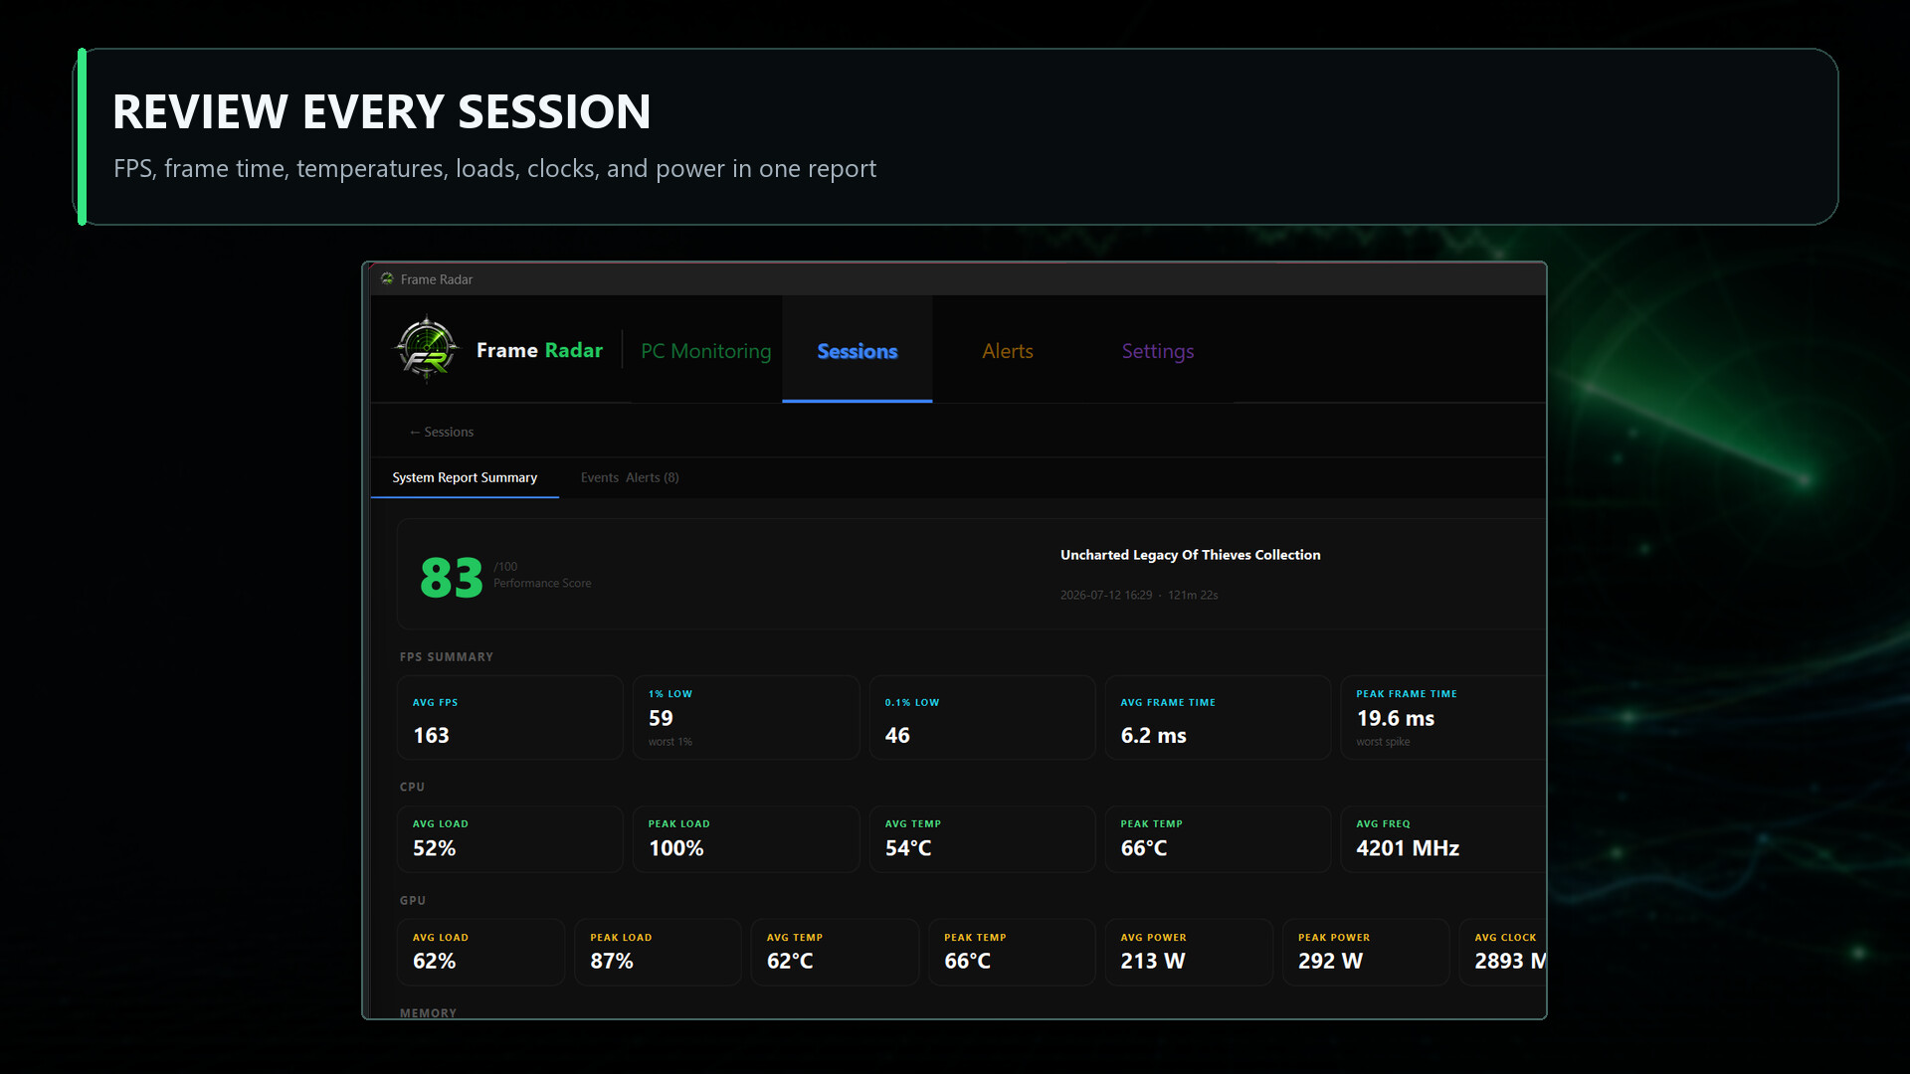Image resolution: width=1910 pixels, height=1074 pixels.
Task: Click the GPU PEAK LOAD value 87%
Action: point(612,961)
